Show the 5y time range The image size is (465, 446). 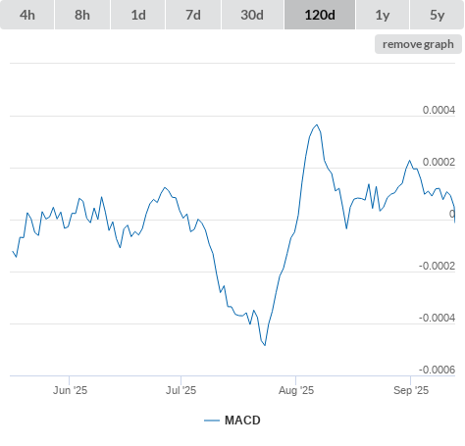[x=437, y=15]
